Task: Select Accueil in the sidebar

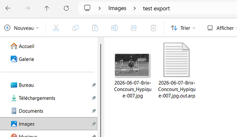Action: [x=22, y=46]
